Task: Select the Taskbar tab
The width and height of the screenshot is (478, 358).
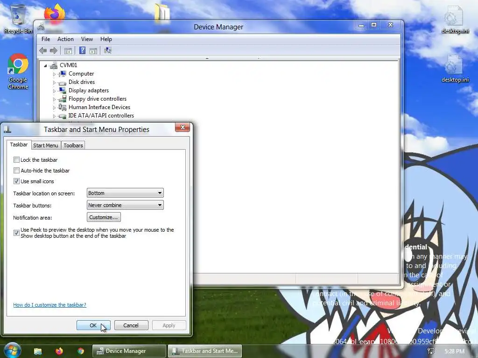Action: (x=19, y=145)
